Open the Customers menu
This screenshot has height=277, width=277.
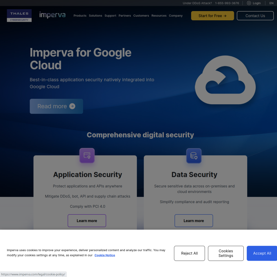tap(141, 16)
